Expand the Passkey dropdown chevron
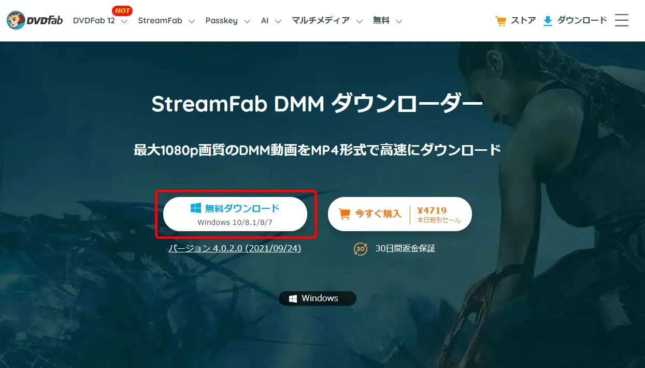This screenshot has width=645, height=368. click(x=247, y=21)
